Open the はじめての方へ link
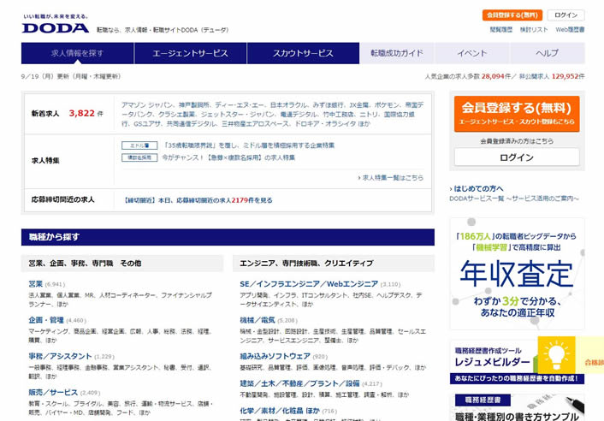This screenshot has width=604, height=421. 477,188
